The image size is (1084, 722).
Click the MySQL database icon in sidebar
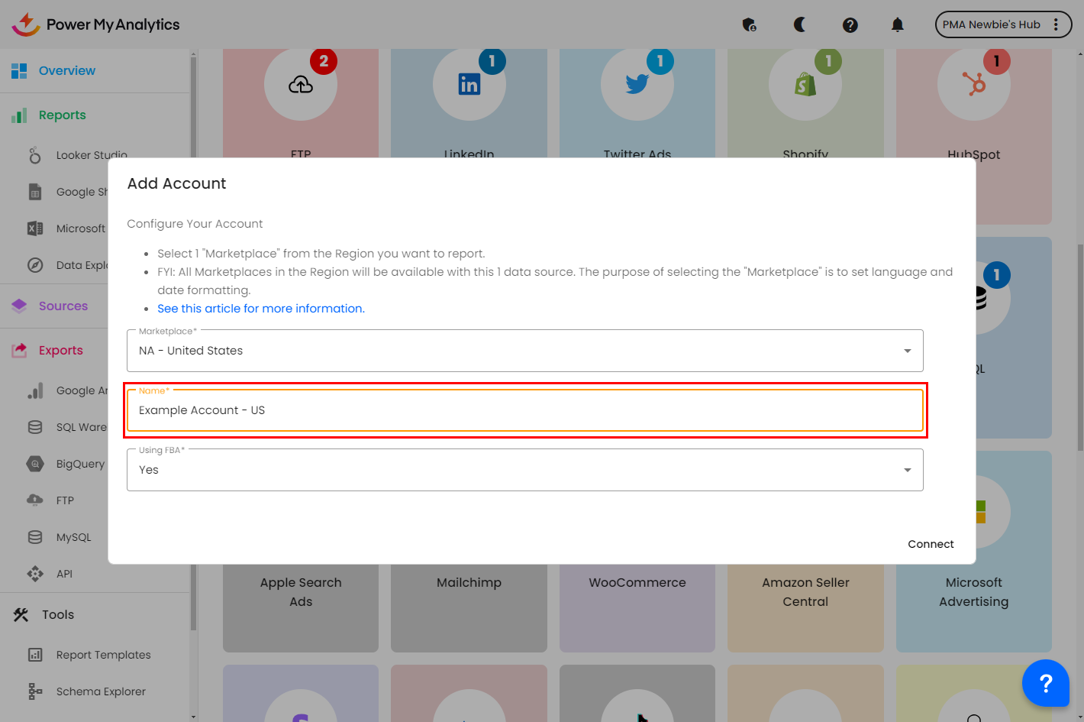tap(35, 537)
